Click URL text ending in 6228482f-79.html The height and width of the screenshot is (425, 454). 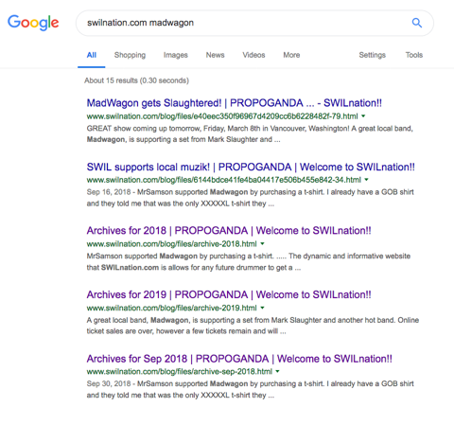(222, 116)
